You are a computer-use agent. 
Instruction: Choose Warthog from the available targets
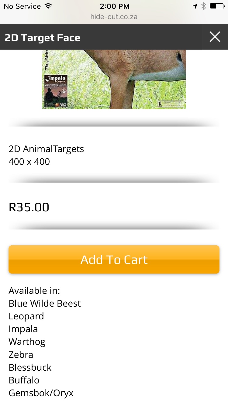(x=27, y=342)
